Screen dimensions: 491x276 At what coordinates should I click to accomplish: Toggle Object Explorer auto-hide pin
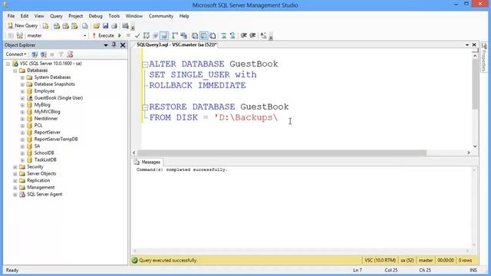[114, 45]
